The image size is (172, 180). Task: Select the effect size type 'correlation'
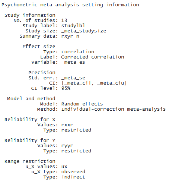click(78, 52)
